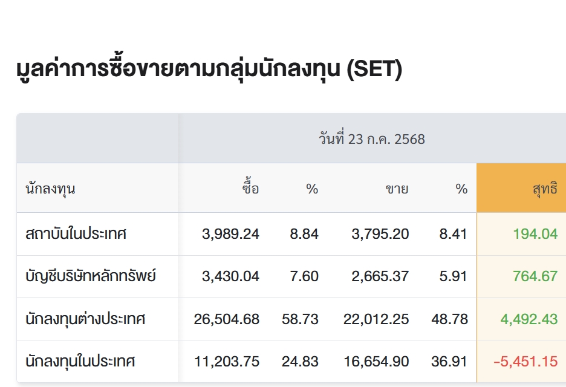Click sell value 3,795.20
Viewport: 566px width, 387px height.
tap(380, 234)
